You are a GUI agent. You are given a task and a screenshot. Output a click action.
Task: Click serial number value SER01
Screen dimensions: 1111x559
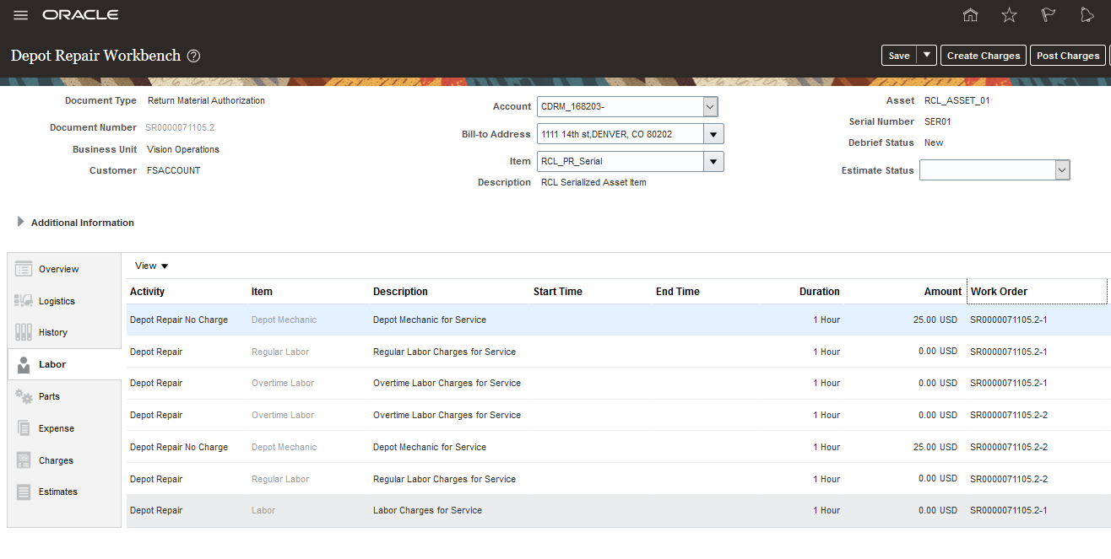coord(938,121)
